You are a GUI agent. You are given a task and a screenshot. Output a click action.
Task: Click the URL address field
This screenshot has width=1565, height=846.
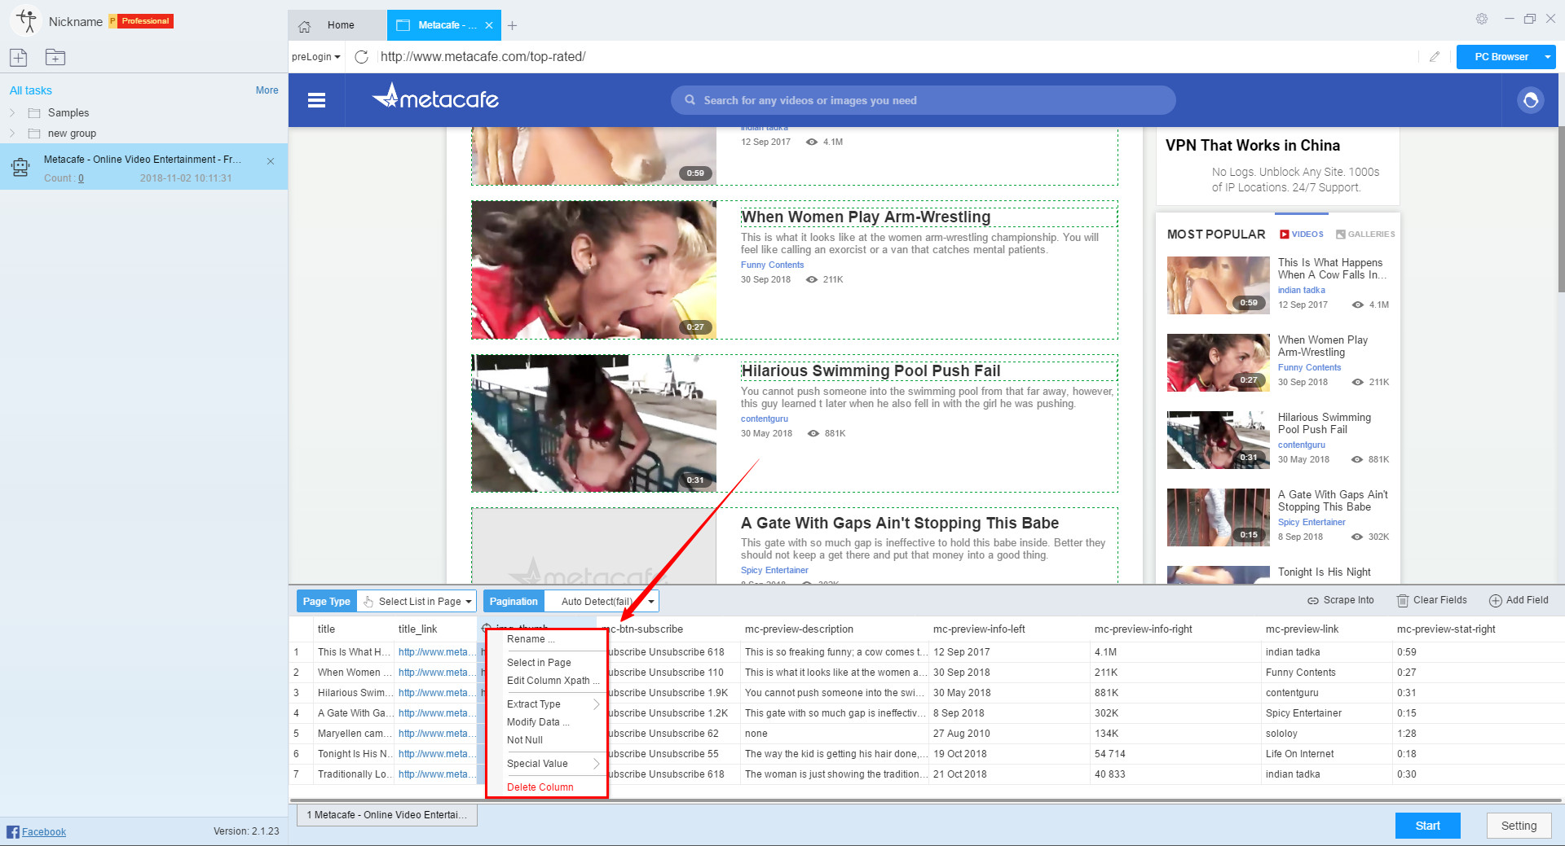[897, 57]
